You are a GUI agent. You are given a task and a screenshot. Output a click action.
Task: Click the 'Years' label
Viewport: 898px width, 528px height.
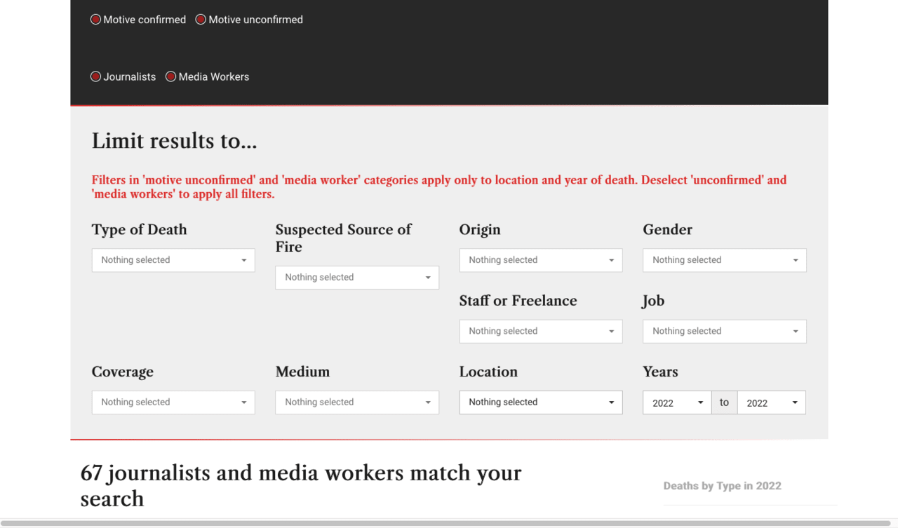[661, 372]
